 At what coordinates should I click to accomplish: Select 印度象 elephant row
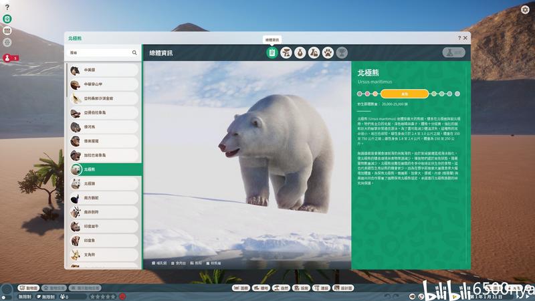pos(104,241)
